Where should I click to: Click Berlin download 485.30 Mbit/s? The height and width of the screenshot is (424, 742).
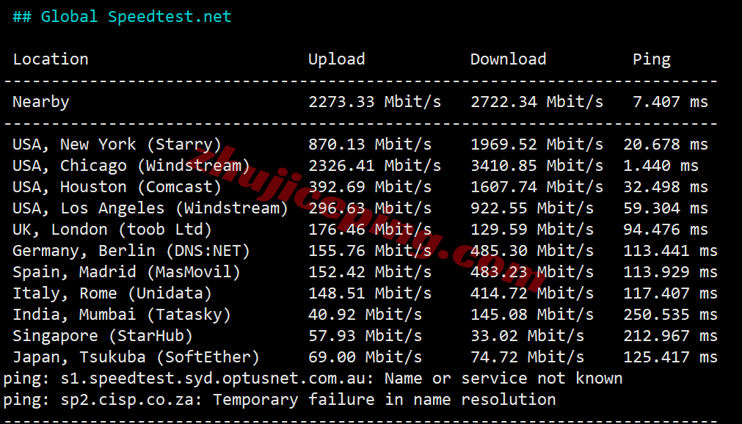532,251
